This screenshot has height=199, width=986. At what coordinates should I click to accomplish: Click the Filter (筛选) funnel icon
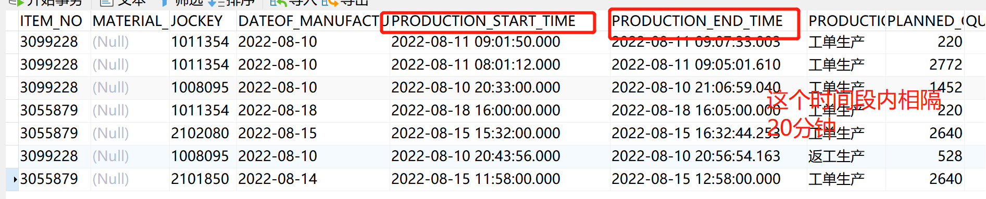tap(165, 3)
